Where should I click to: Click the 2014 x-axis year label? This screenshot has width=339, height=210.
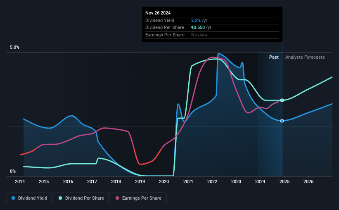[x=20, y=181]
